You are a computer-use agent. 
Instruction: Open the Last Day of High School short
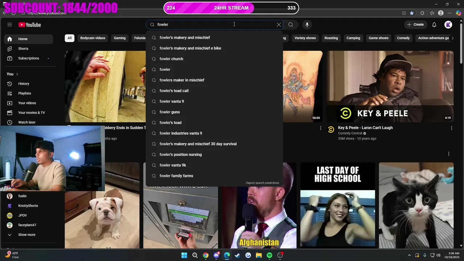[338, 205]
